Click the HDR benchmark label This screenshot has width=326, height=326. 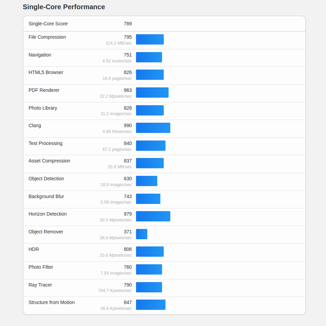tap(34, 249)
